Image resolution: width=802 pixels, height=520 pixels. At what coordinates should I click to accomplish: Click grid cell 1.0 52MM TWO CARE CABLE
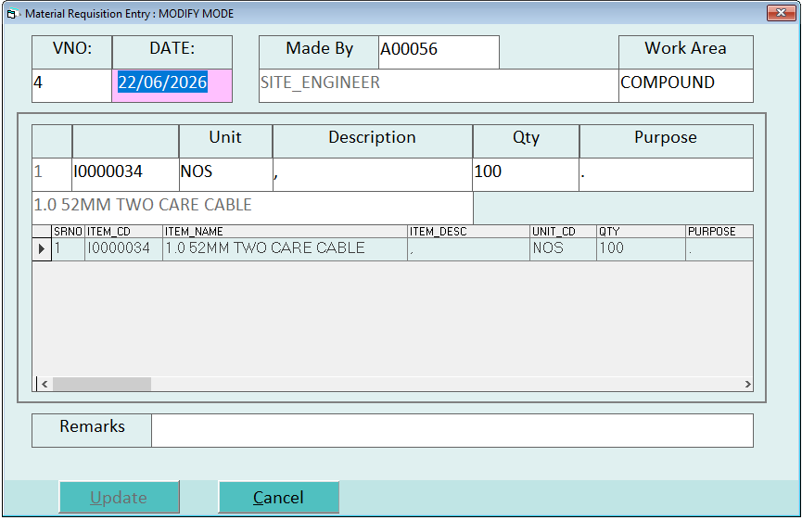(x=285, y=249)
